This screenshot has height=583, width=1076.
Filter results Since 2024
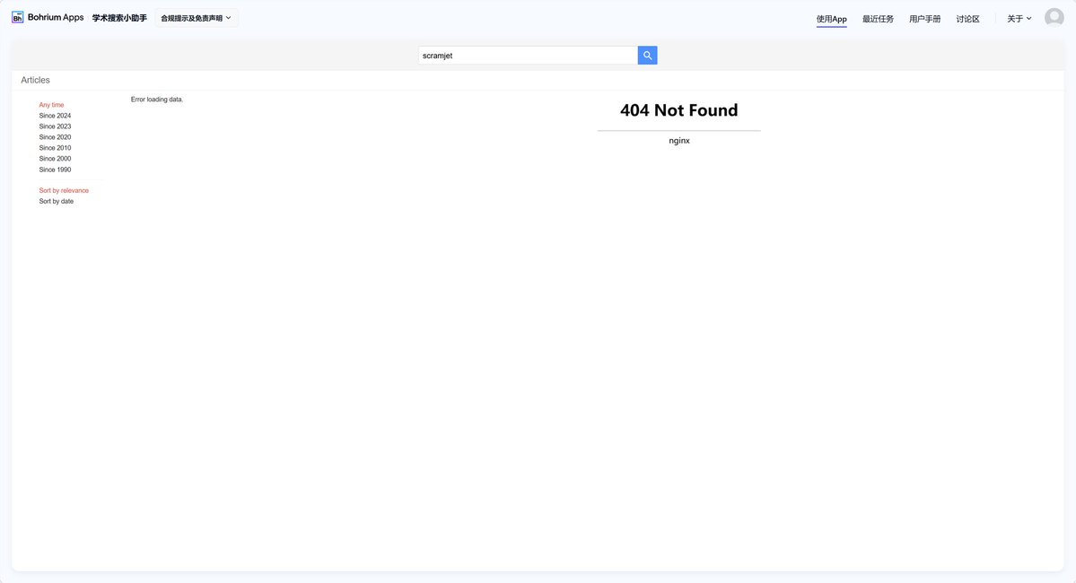55,116
